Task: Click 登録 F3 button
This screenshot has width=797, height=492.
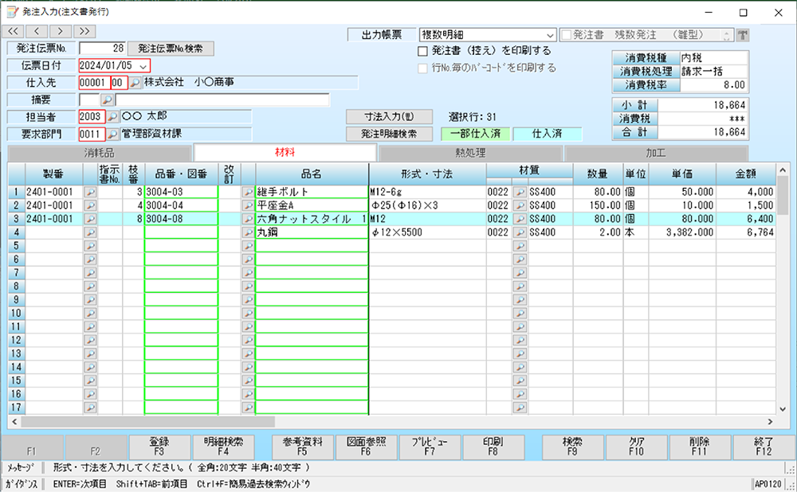Action: 159,447
